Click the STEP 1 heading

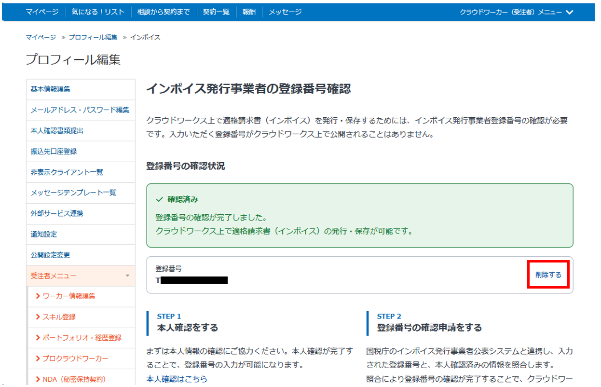pyautogui.click(x=169, y=317)
